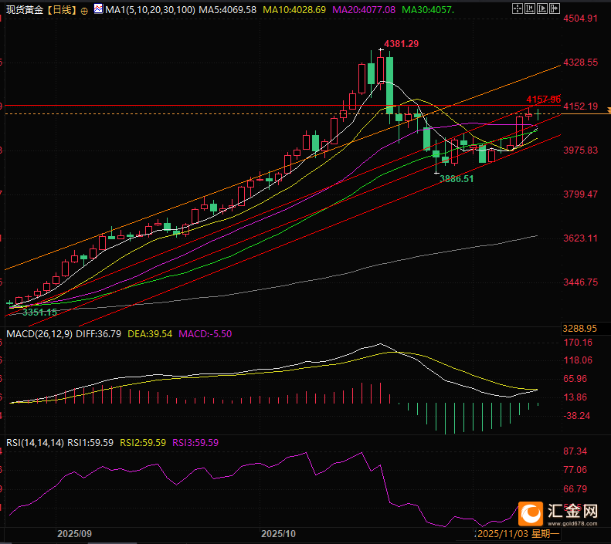
Task: Click the green MA30:4057 value
Action: 428,10
